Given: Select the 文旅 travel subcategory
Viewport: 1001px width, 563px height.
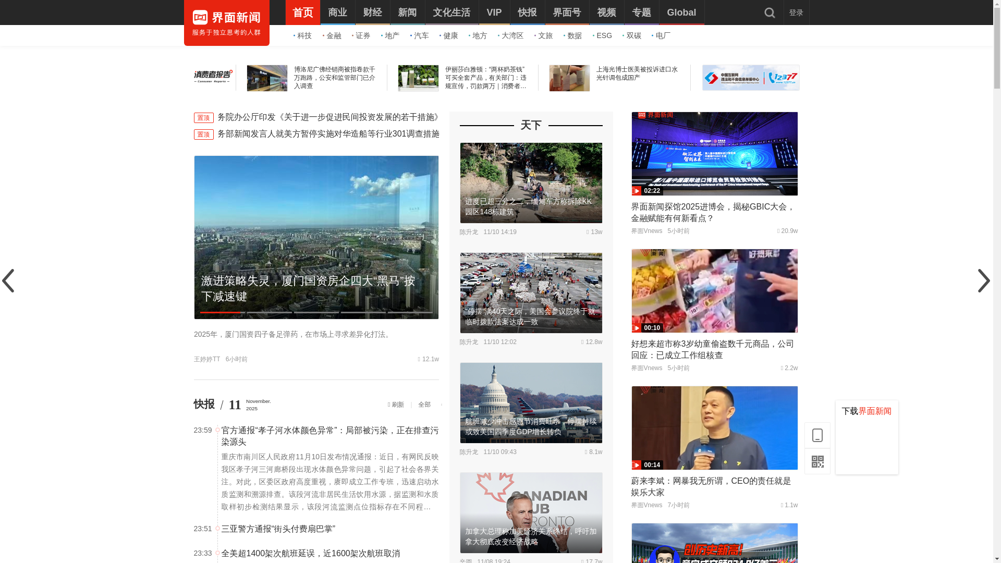Looking at the screenshot, I should click(x=545, y=35).
